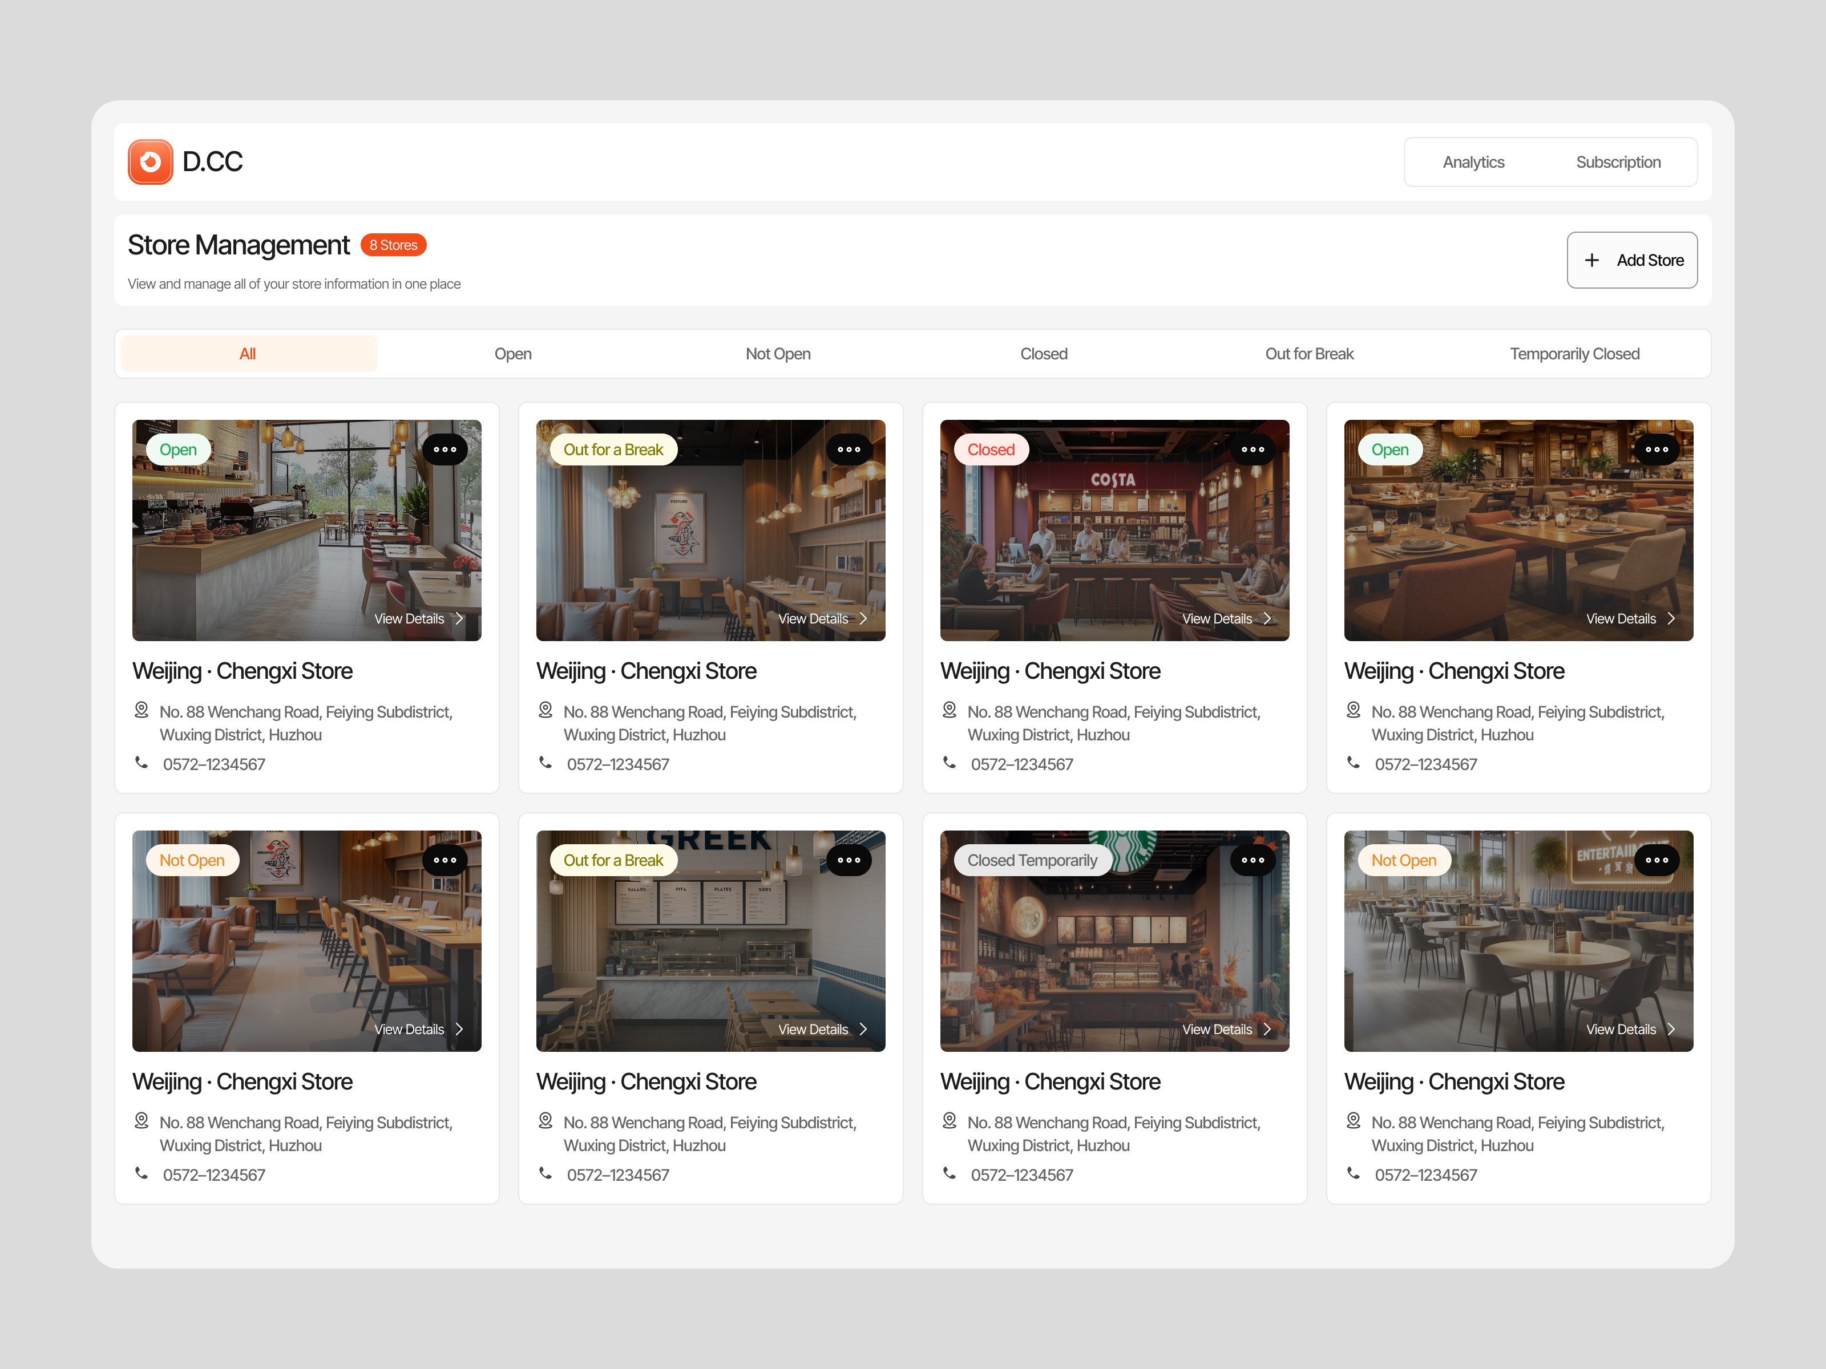Click the Add Store button

[x=1632, y=260]
